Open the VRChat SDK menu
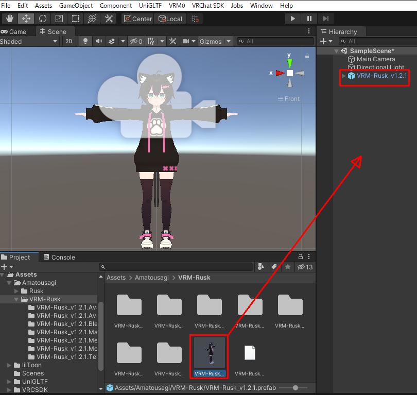The height and width of the screenshot is (395, 417). 208,6
